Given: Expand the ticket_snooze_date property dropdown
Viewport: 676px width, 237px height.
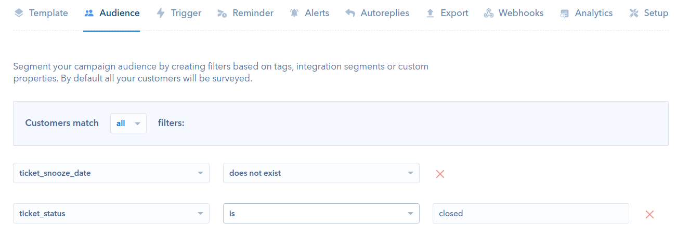Looking at the screenshot, I should [111, 173].
